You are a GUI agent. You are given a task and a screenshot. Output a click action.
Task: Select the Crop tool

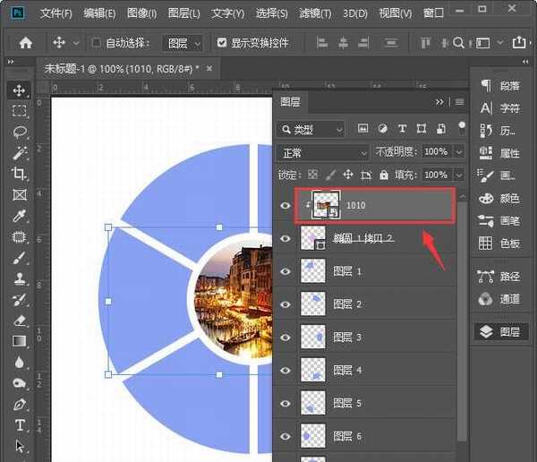[19, 174]
